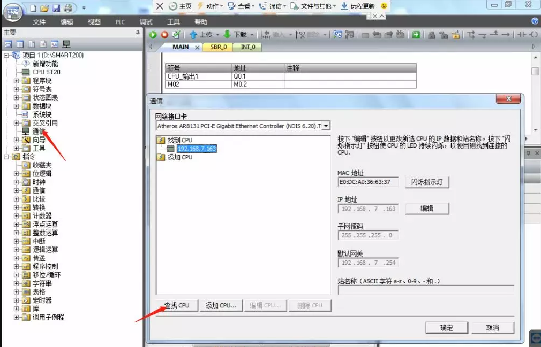Pin the 主要 panel with the pushpin icon
Image resolution: width=541 pixels, height=347 pixels.
coord(138,33)
